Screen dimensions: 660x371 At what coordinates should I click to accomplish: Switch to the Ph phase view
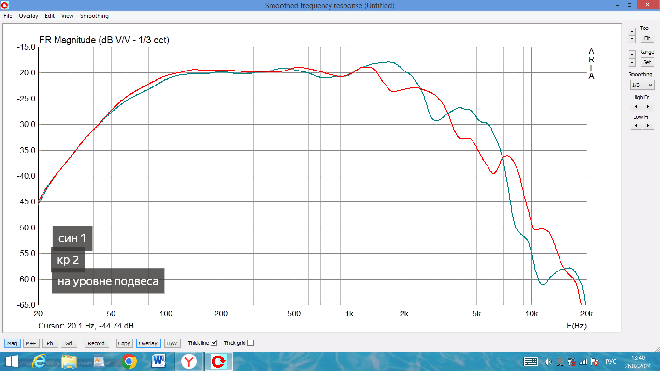tap(50, 343)
